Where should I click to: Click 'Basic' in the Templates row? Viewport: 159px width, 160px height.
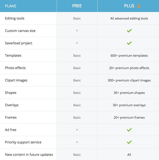coord(77,56)
